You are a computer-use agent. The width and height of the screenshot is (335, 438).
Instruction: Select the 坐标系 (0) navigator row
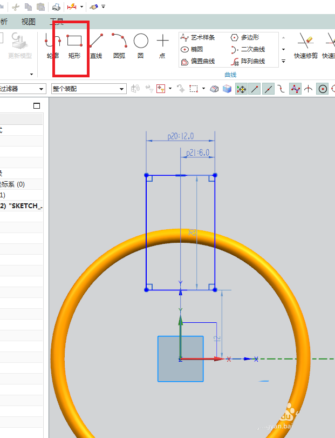pyautogui.click(x=21, y=184)
